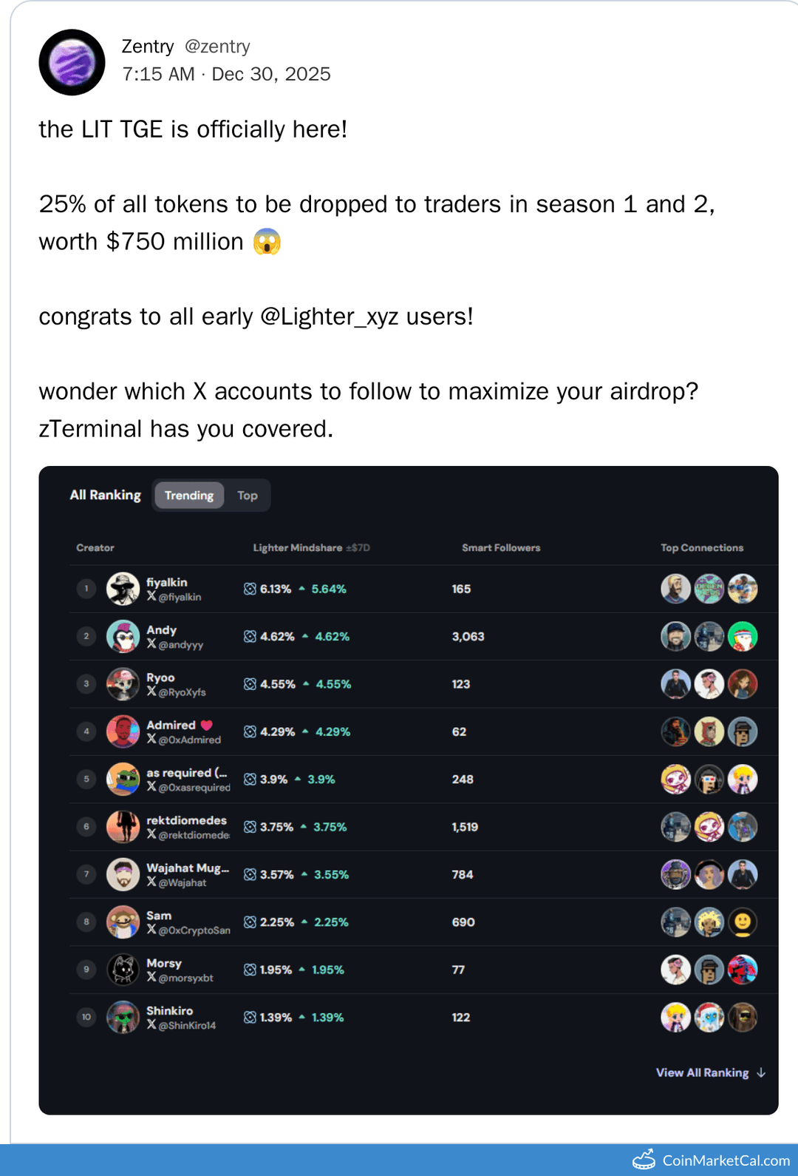Expand rankings using the View All Ranking arrow
The height and width of the screenshot is (1176, 798).
click(x=761, y=1072)
